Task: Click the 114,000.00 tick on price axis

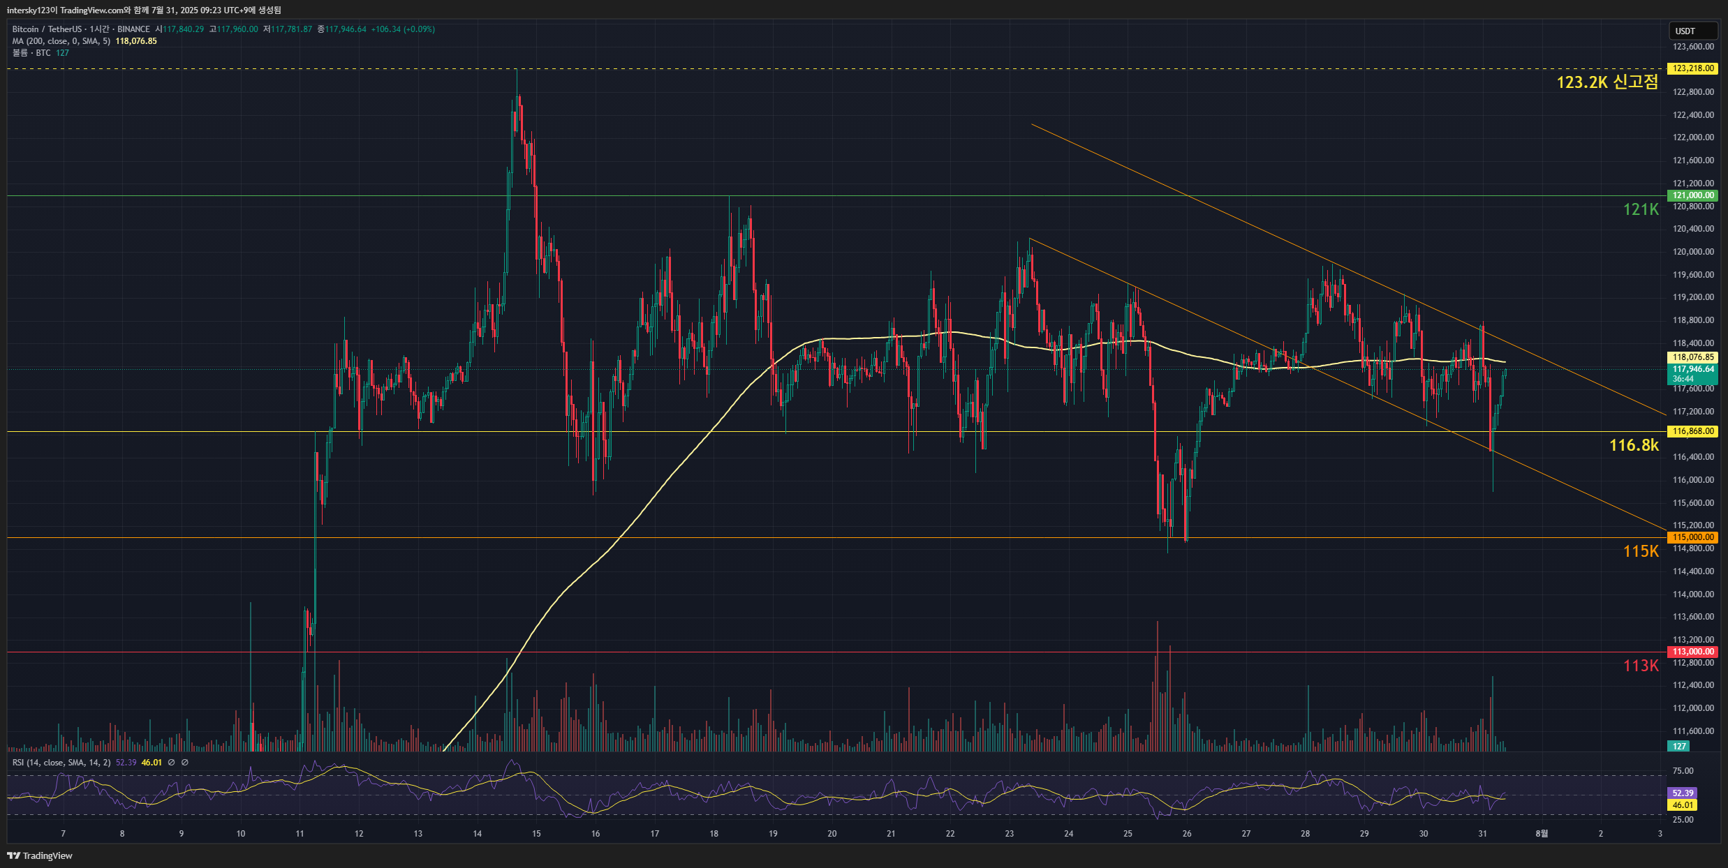Action: 1693,594
